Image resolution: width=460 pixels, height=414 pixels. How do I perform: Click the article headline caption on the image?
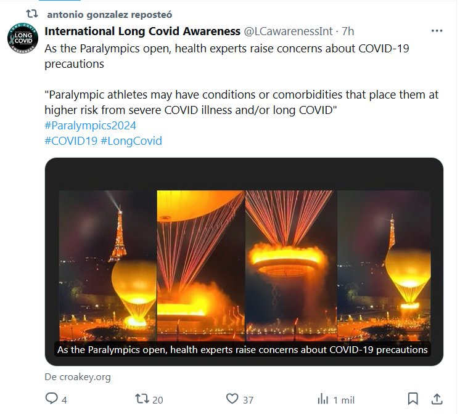point(242,349)
